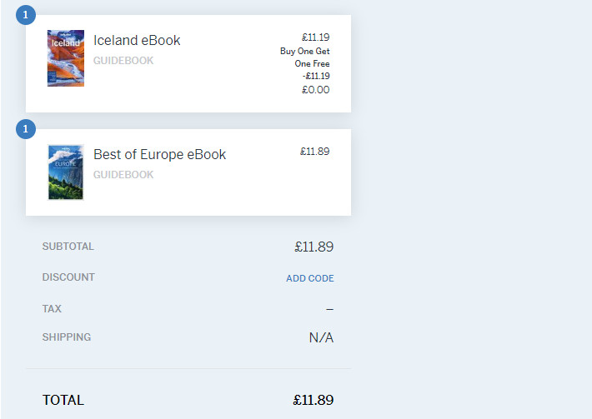592x419 pixels.
Task: Click the quantity badge on Best of Europe eBook
Action: pos(26,129)
